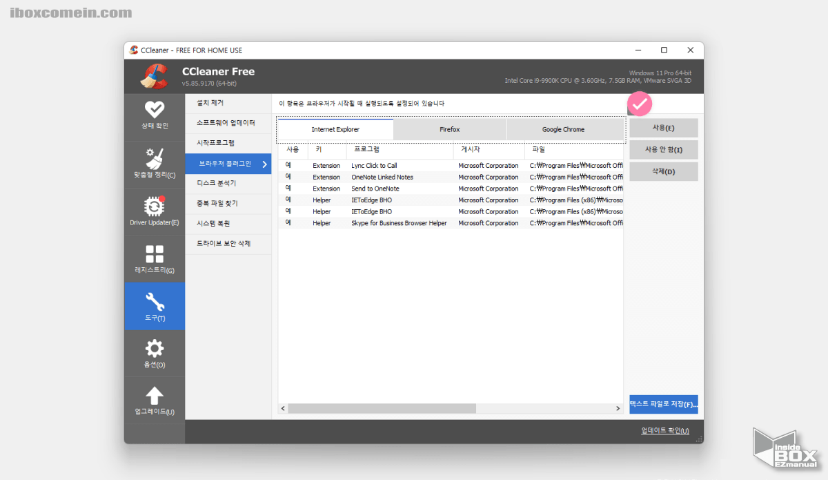Click the 텍스트 파일로 저장 save button
Image resolution: width=828 pixels, height=480 pixels.
pos(662,404)
